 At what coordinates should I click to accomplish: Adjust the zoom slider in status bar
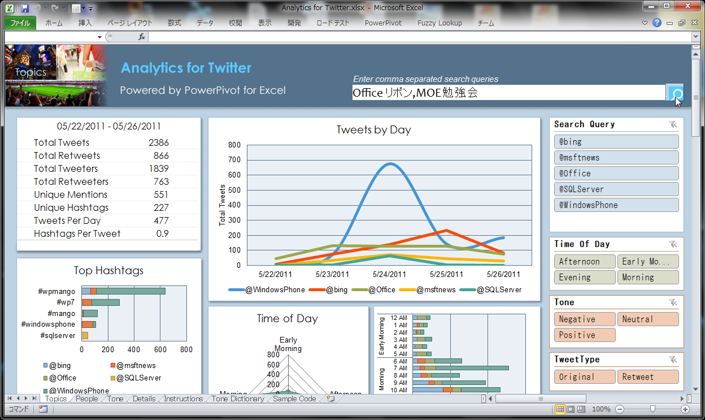tap(652, 409)
